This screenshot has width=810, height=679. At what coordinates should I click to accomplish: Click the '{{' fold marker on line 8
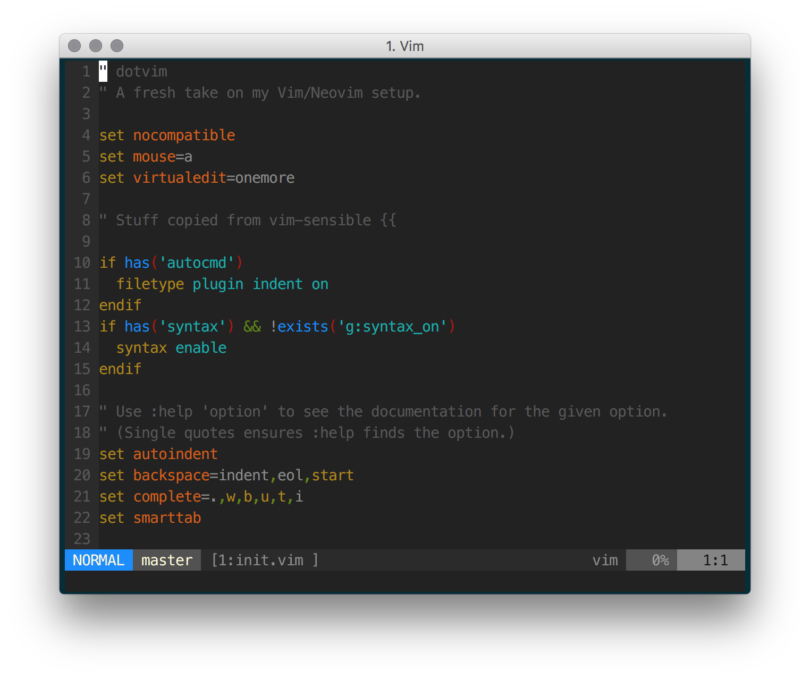388,220
